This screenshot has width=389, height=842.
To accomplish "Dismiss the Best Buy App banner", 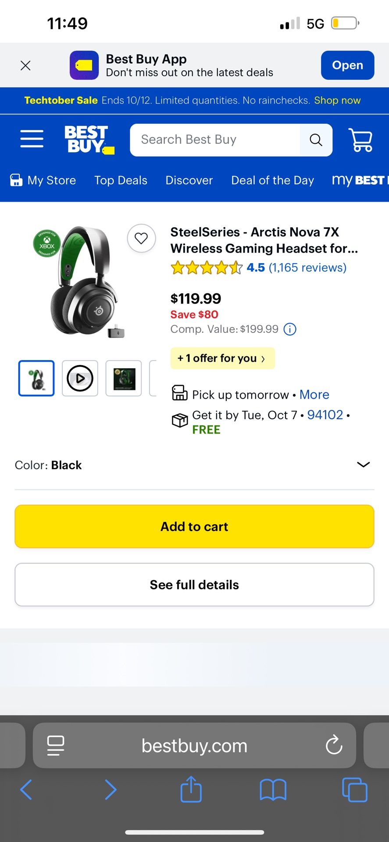I will [25, 65].
